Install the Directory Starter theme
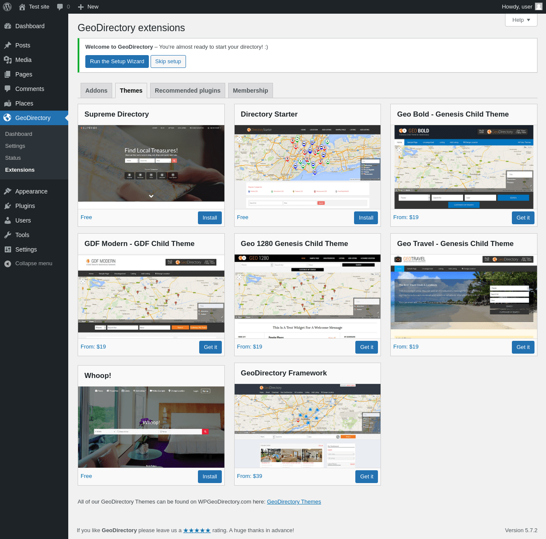Viewport: 546px width, 539px height. (366, 218)
